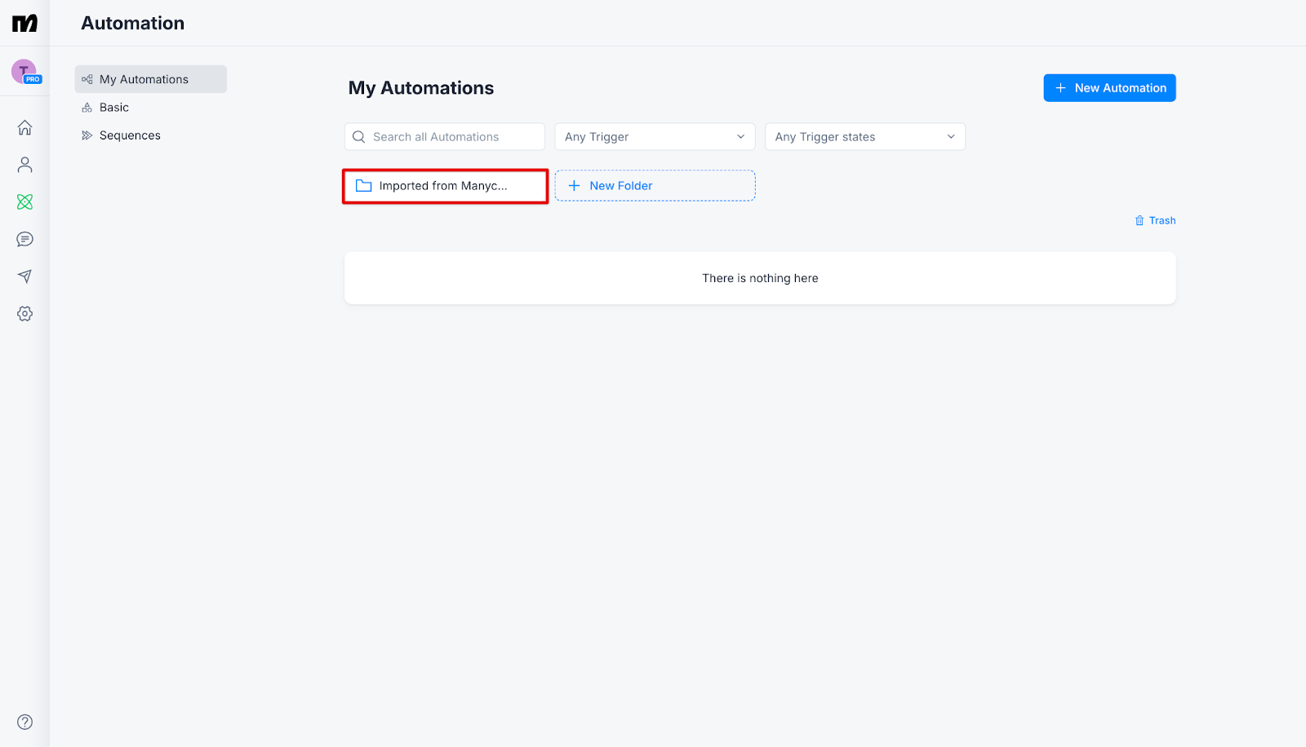Open Live Chat speech bubble icon

click(x=24, y=239)
